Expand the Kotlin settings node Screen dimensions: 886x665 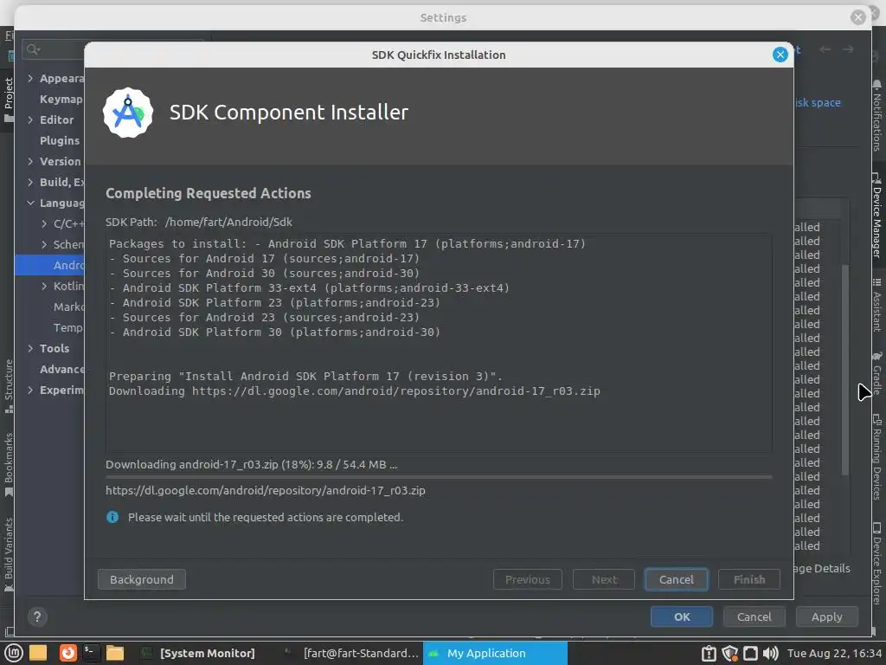click(44, 286)
